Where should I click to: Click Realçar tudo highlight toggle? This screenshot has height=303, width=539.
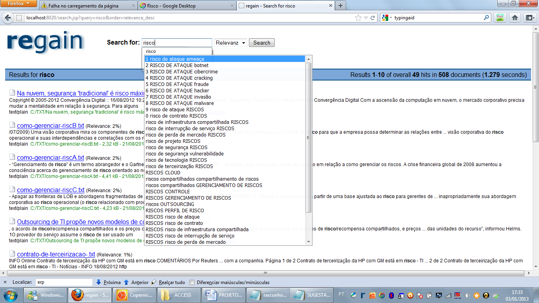click(168, 282)
